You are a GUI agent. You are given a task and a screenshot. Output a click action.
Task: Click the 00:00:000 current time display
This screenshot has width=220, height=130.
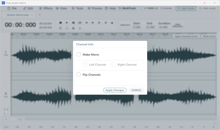pos(21,25)
